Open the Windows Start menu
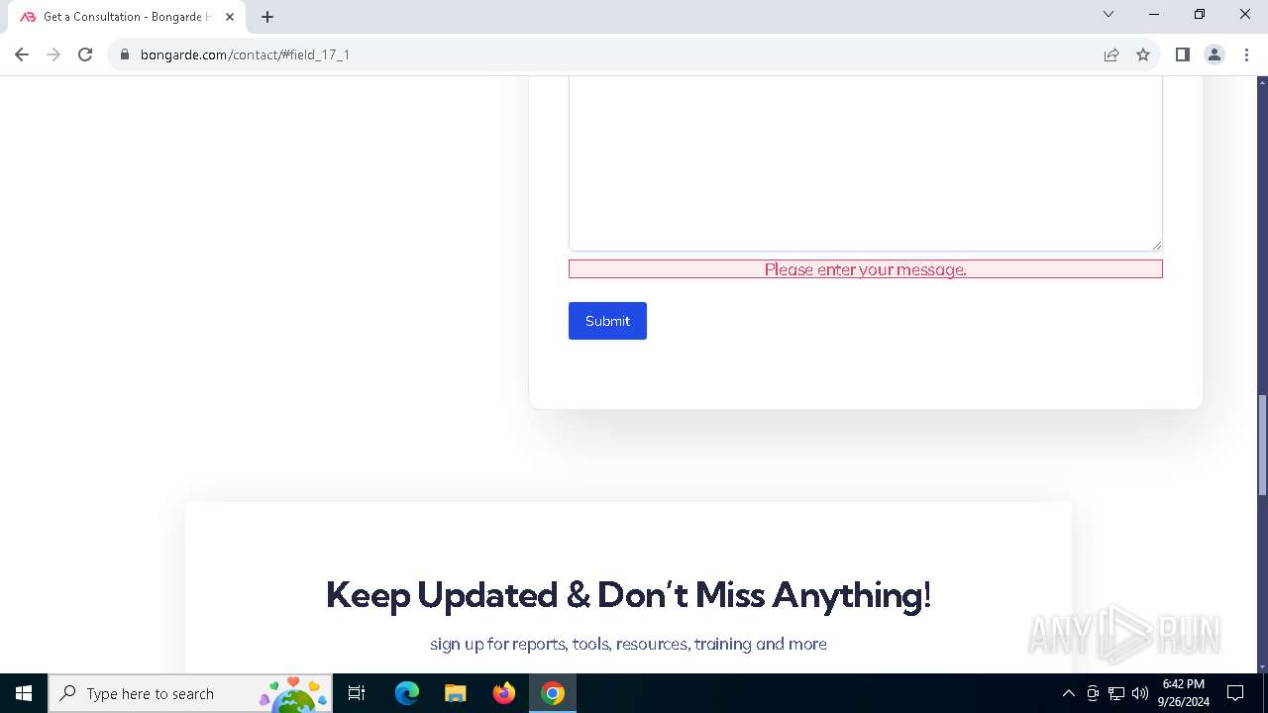Viewport: 1268px width, 713px height. 24,693
